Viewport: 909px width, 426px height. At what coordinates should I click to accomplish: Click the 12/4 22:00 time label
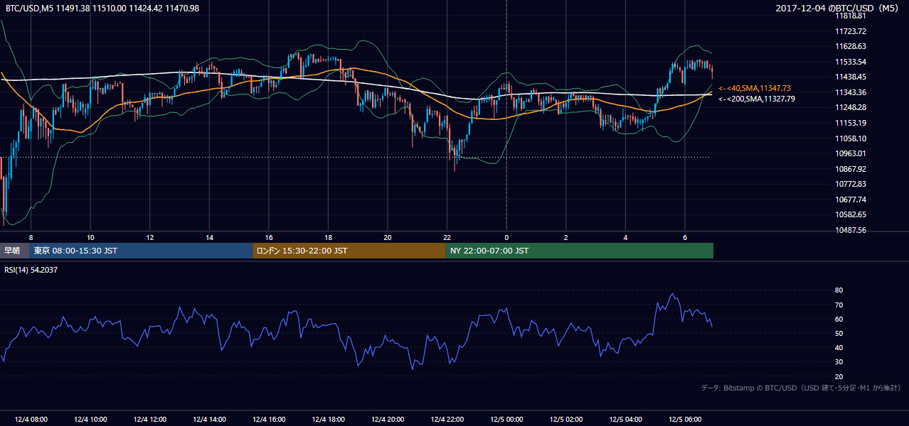pos(447,419)
